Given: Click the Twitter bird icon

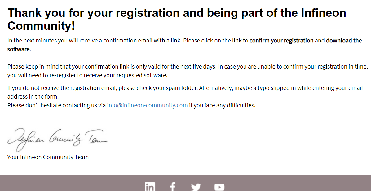Looking at the screenshot, I should [196, 187].
